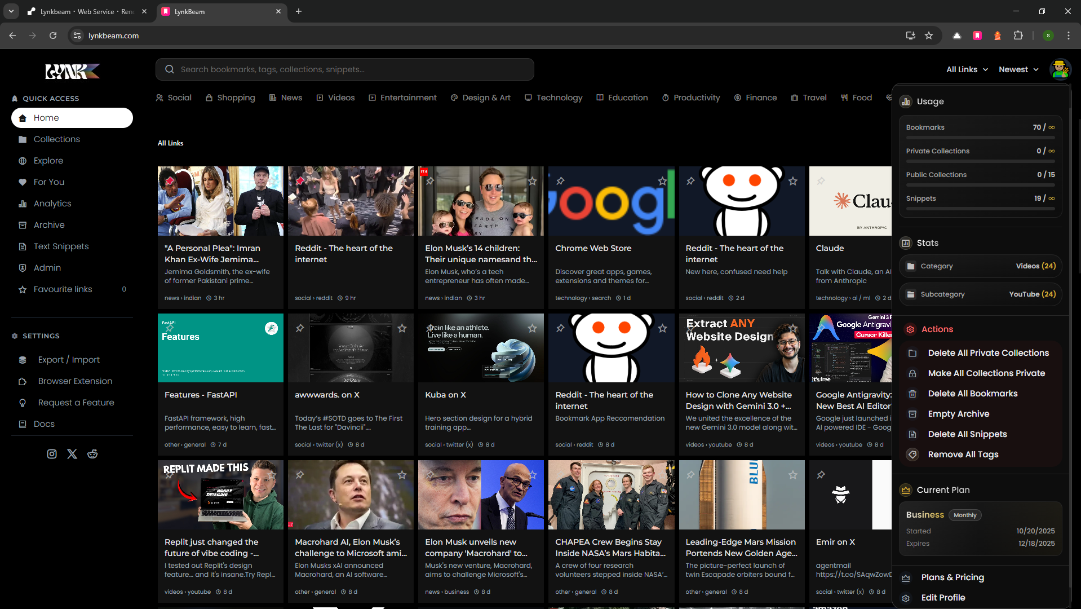Click Remove All Tags
1081x609 pixels.
[x=980, y=454]
